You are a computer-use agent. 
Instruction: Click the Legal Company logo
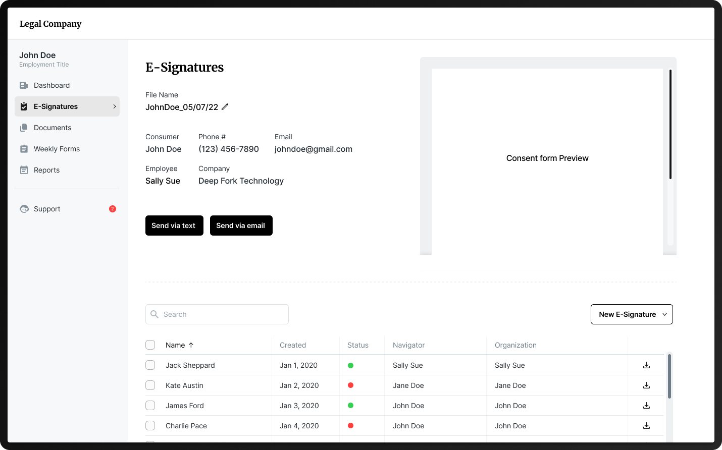50,24
